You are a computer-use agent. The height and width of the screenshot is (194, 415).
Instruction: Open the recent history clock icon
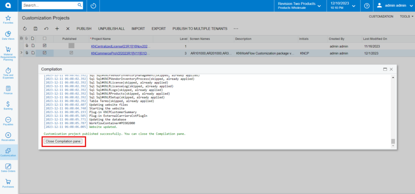pos(93,6)
